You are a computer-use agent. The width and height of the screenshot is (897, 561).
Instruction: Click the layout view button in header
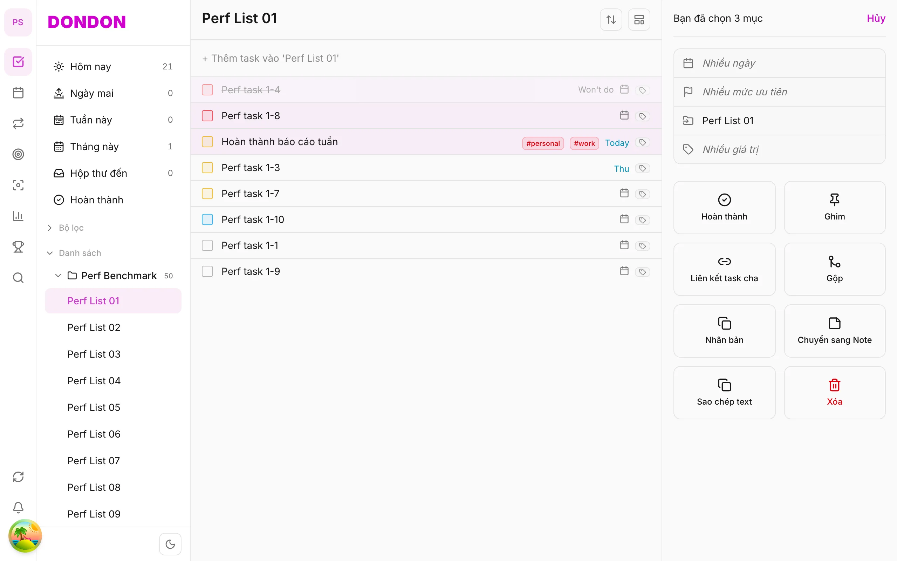tap(639, 19)
